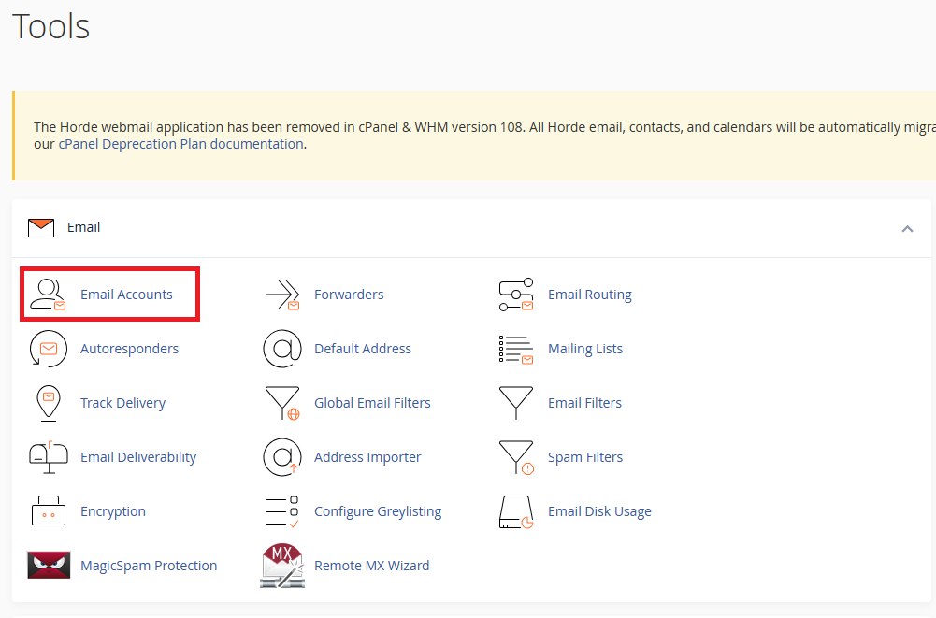The width and height of the screenshot is (936, 618).
Task: Open the Mailing Lists link
Action: [585, 349]
